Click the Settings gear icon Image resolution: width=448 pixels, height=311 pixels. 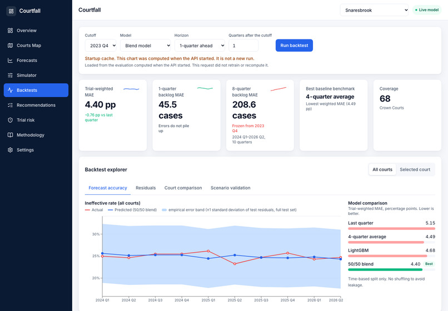(x=11, y=150)
